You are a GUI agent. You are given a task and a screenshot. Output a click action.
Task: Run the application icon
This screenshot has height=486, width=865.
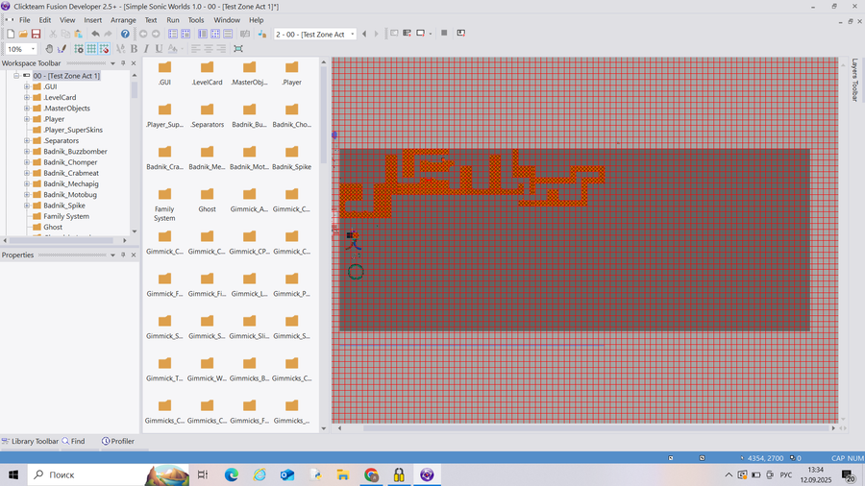click(408, 33)
